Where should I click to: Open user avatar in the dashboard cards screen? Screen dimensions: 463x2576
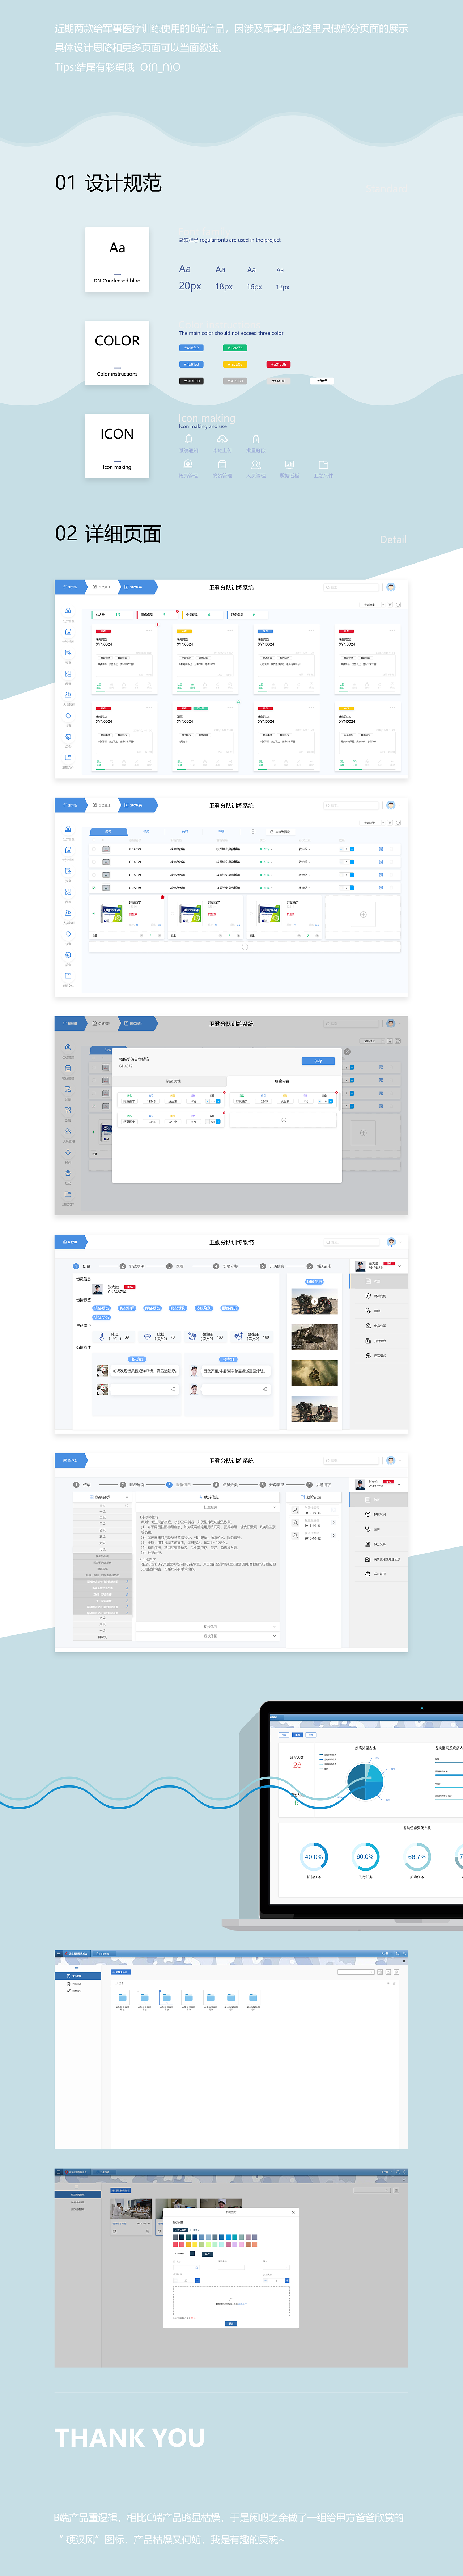(390, 587)
